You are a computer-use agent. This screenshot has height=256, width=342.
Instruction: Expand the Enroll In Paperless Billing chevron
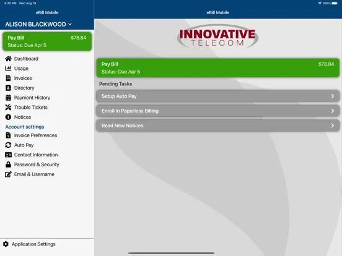pos(333,111)
